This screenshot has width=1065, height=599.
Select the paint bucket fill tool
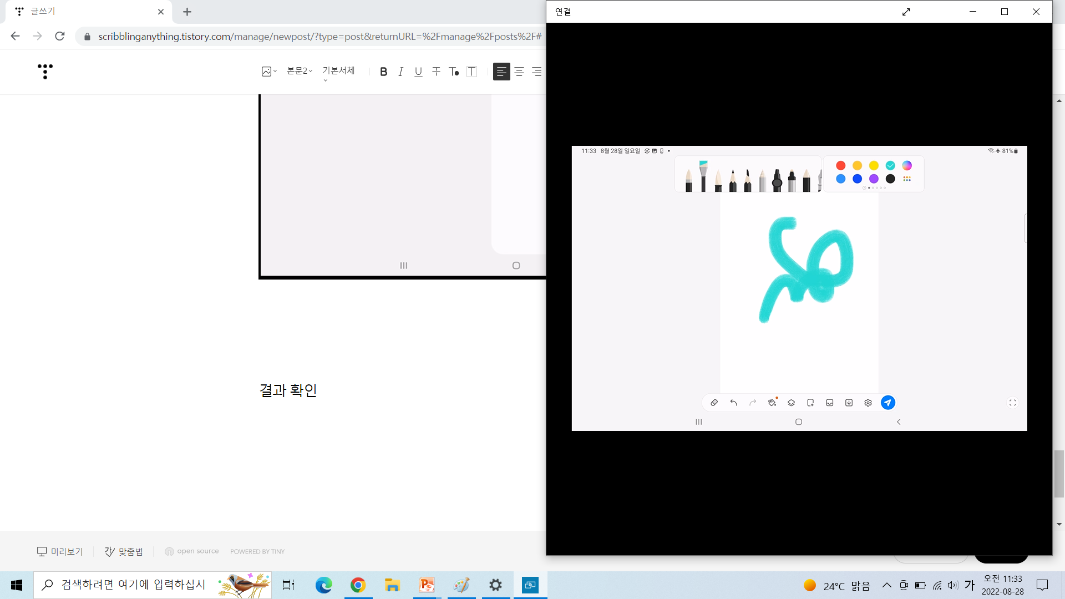(x=772, y=403)
